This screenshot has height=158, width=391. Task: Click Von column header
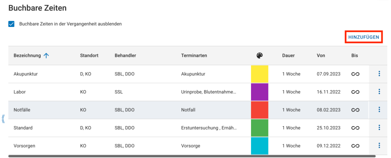click(321, 55)
